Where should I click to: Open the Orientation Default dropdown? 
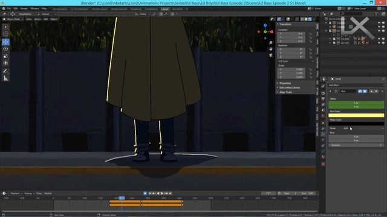click(47, 14)
